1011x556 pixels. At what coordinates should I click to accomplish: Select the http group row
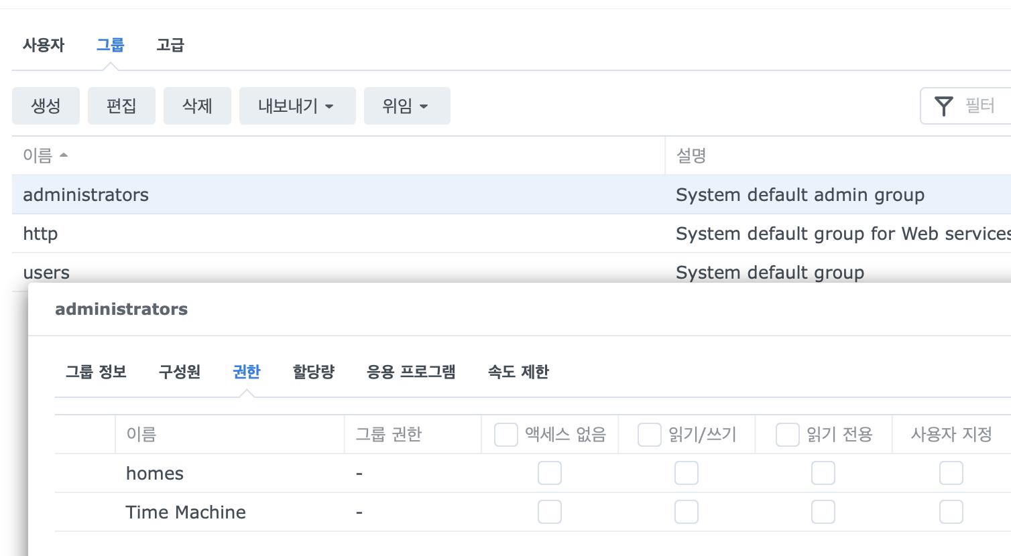click(335, 234)
